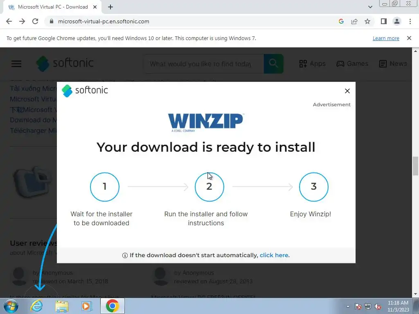The width and height of the screenshot is (419, 314).
Task: Expand the tab search dropdown arrow
Action: point(370,7)
